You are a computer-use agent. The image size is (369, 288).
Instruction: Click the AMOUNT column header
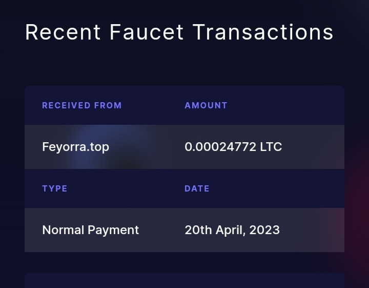pos(206,105)
